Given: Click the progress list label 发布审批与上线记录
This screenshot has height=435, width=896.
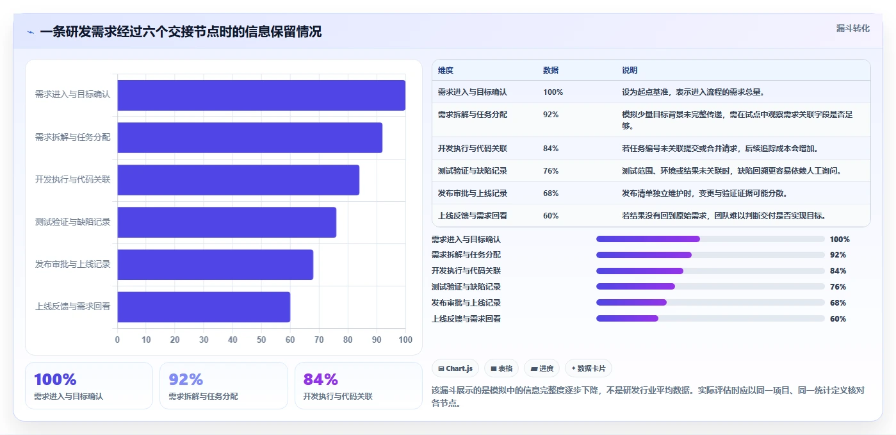Looking at the screenshot, I should click(466, 303).
